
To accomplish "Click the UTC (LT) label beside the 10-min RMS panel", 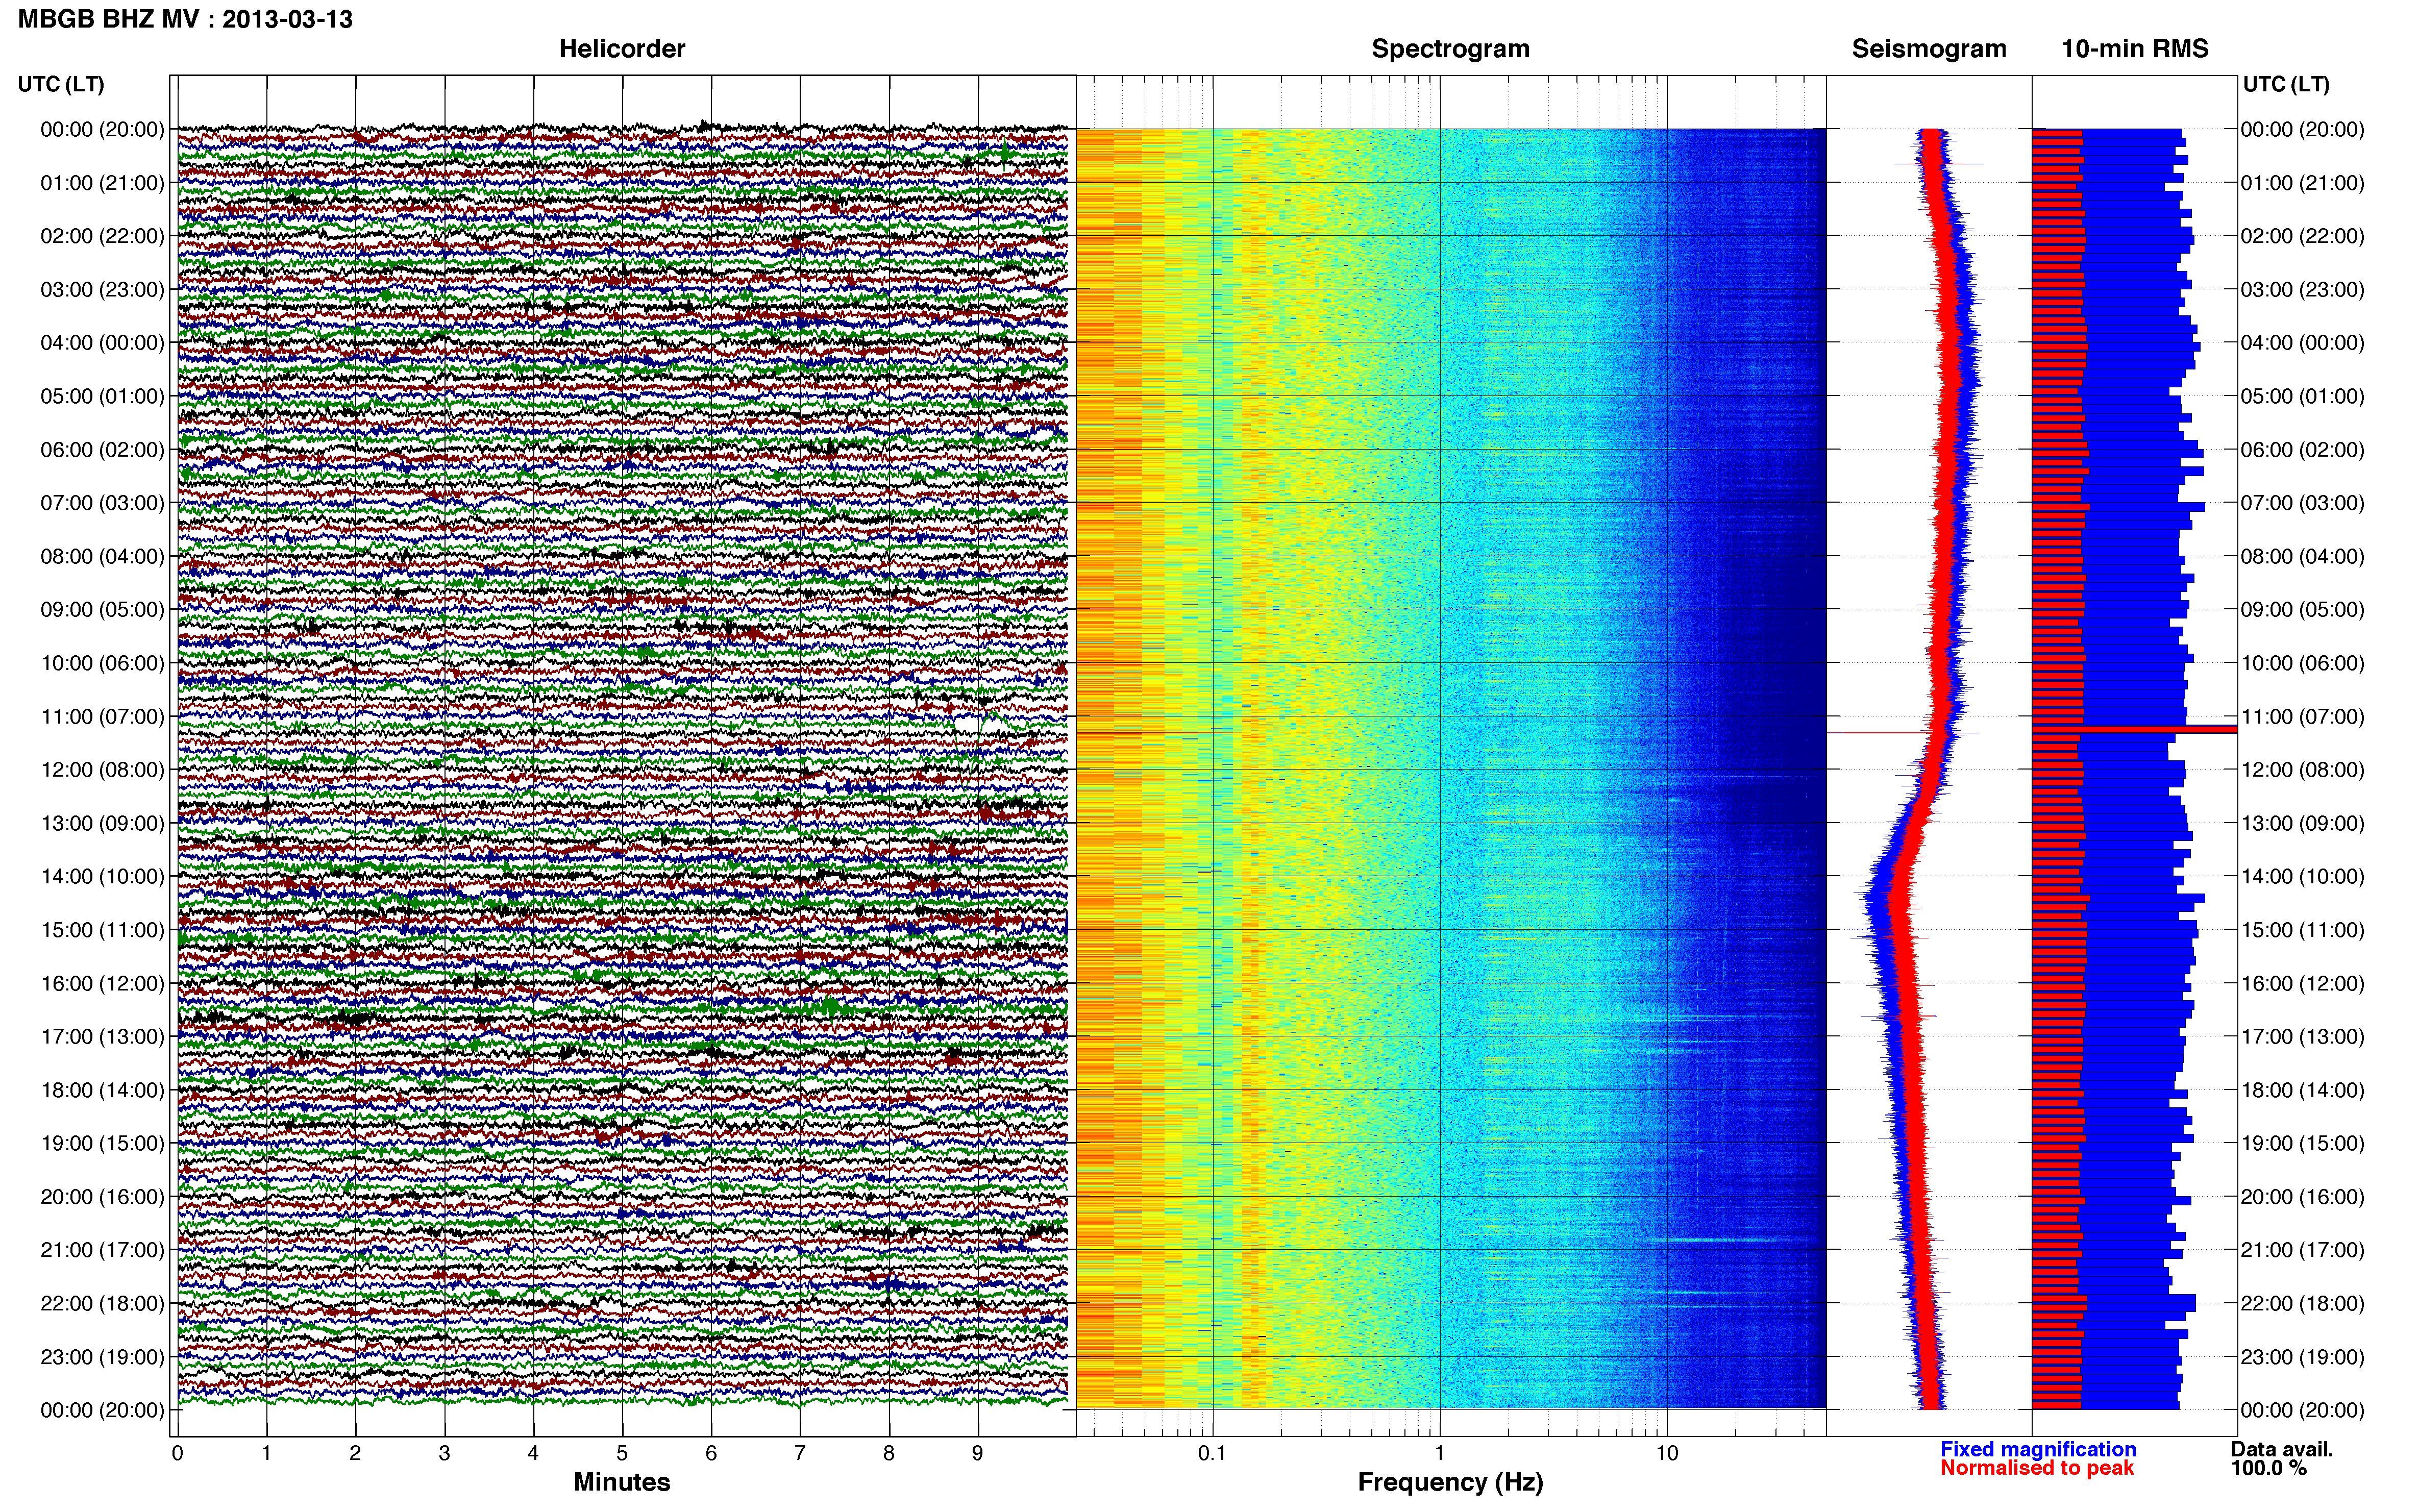I will click(x=2286, y=84).
